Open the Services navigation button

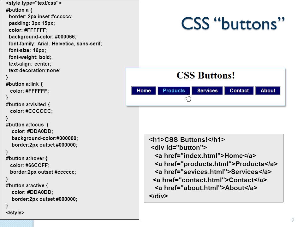[x=207, y=90]
